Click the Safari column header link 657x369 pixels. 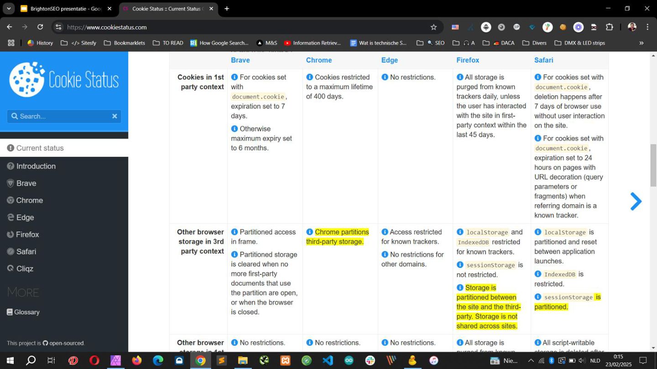pos(544,60)
